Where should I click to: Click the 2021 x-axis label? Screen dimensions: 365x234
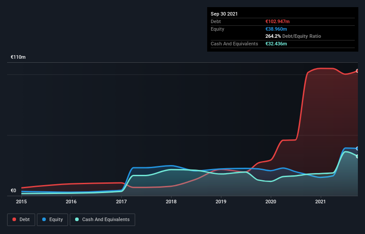click(x=321, y=202)
